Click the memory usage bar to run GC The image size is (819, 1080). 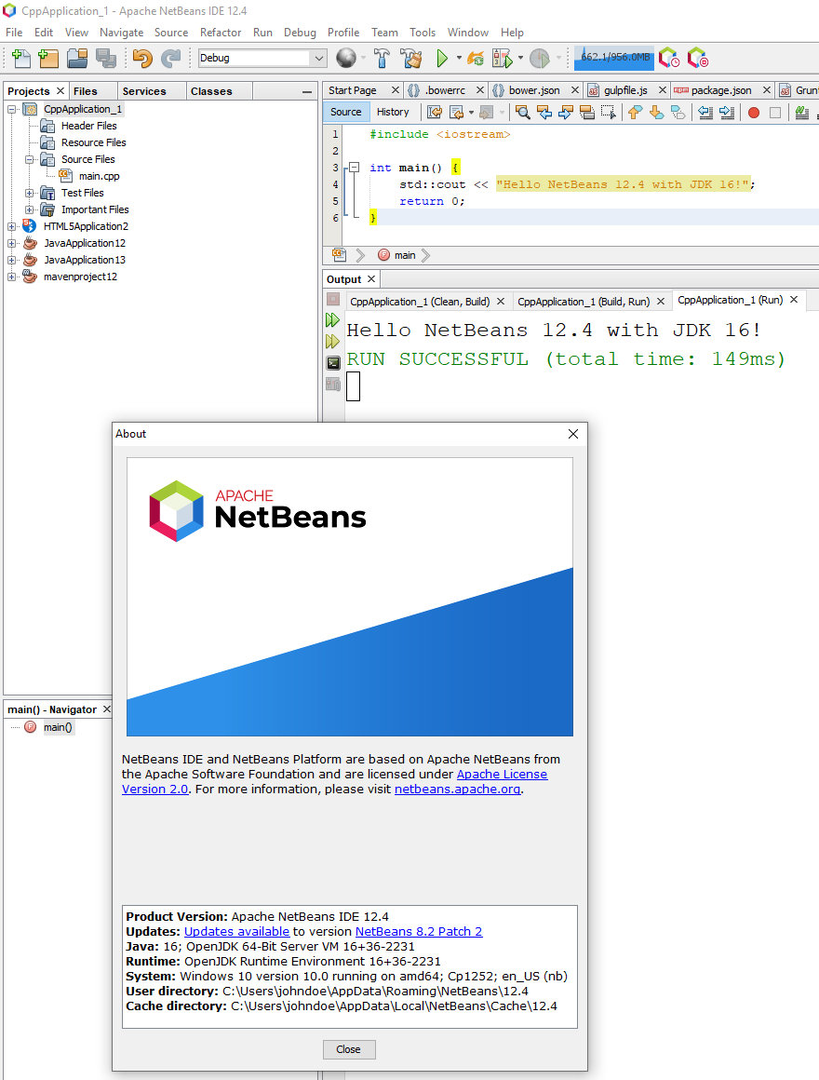pos(614,58)
